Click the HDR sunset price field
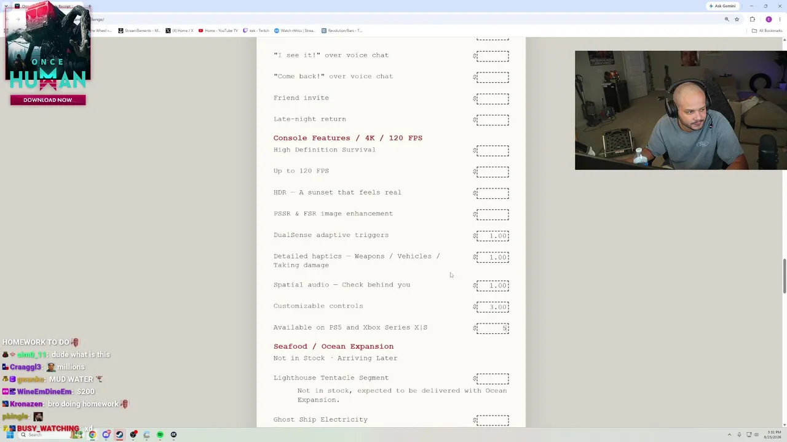Image resolution: width=787 pixels, height=442 pixels. (x=492, y=193)
